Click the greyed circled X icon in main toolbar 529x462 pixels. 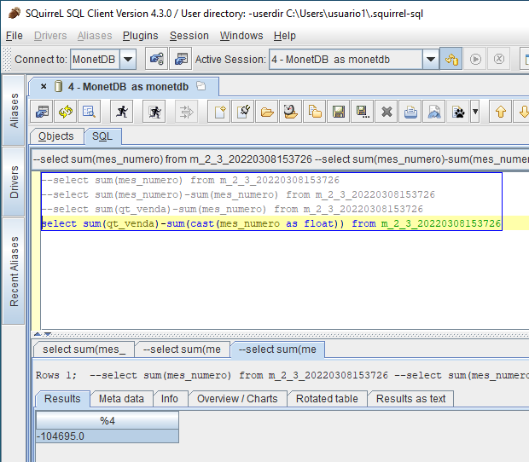[x=499, y=59]
